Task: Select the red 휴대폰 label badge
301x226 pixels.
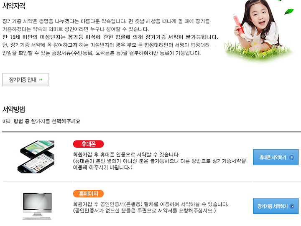Action: [88, 144]
